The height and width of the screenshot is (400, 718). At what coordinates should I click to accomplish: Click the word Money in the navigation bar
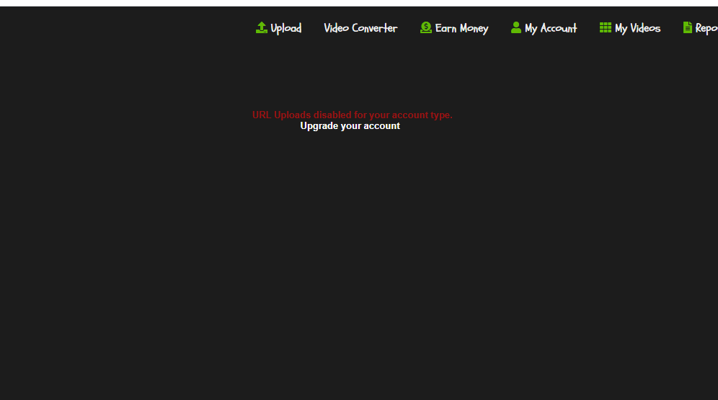point(474,28)
